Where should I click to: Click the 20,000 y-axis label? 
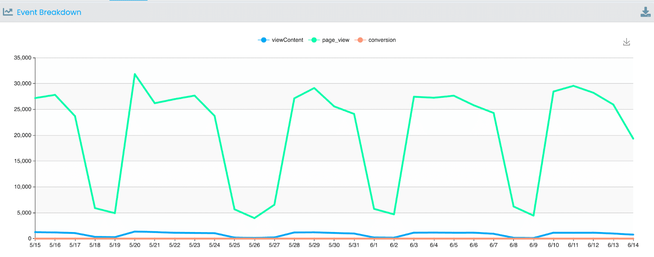22,135
